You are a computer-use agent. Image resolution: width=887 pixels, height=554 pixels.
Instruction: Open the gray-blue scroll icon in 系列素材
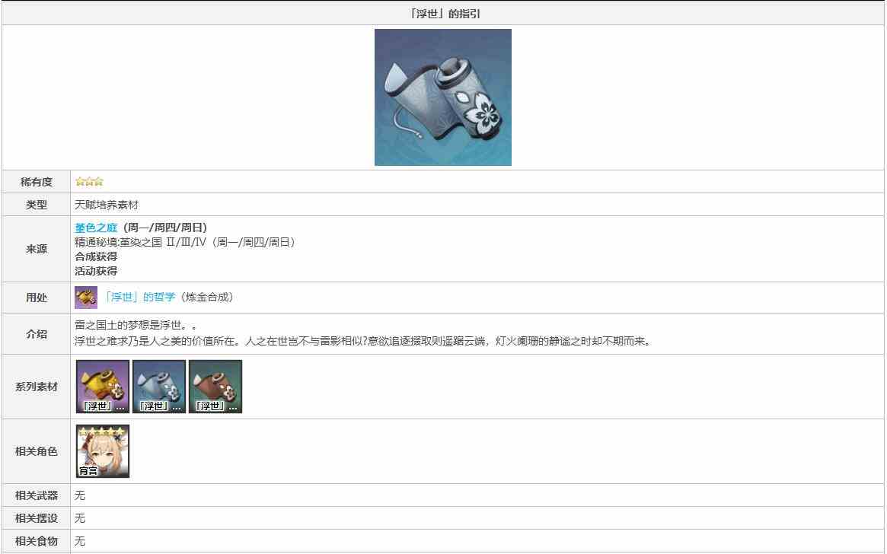pos(159,387)
